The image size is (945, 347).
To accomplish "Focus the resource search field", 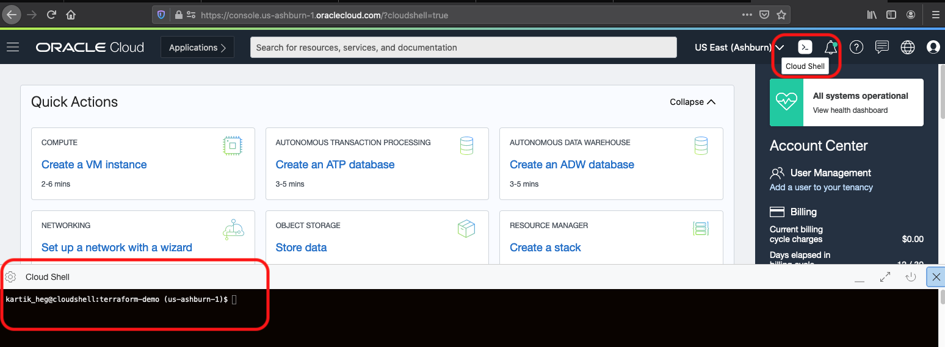I will (463, 47).
